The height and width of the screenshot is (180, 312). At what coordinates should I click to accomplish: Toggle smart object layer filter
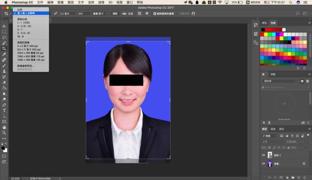(x=303, y=136)
